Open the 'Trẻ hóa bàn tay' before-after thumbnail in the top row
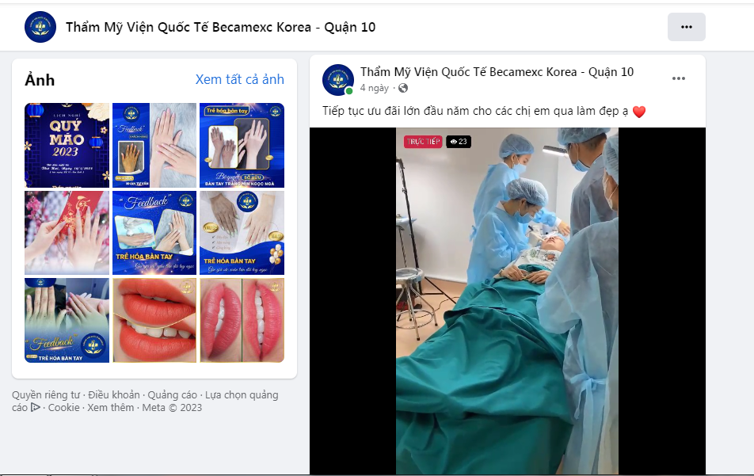Viewport: 754px width, 476px height. click(242, 145)
